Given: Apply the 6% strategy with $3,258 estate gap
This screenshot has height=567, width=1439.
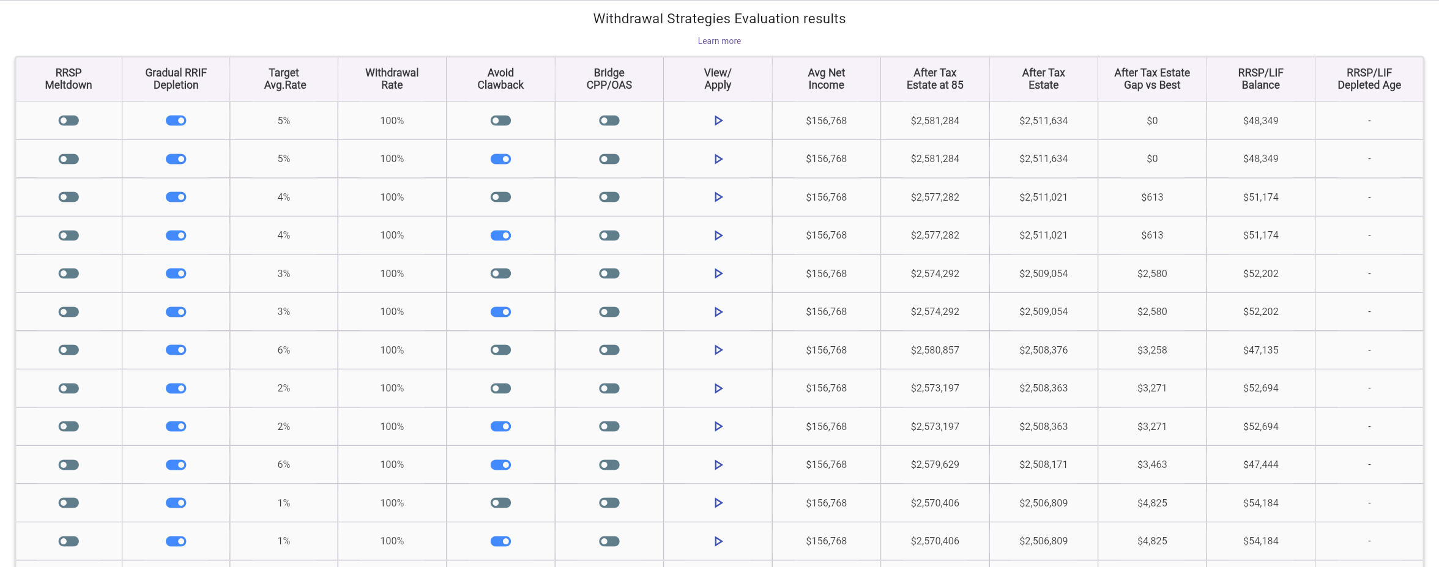Looking at the screenshot, I should tap(717, 350).
